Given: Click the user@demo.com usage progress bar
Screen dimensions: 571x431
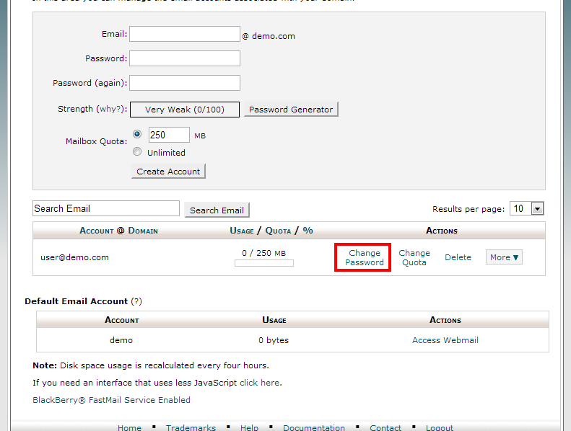Looking at the screenshot, I should (264, 263).
